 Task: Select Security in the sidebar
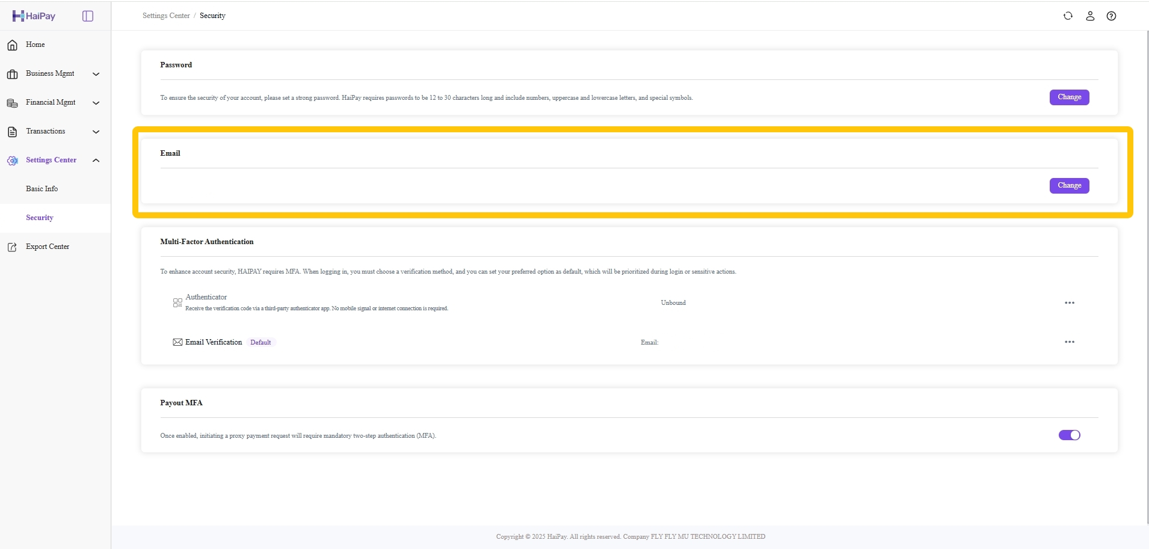pos(39,217)
